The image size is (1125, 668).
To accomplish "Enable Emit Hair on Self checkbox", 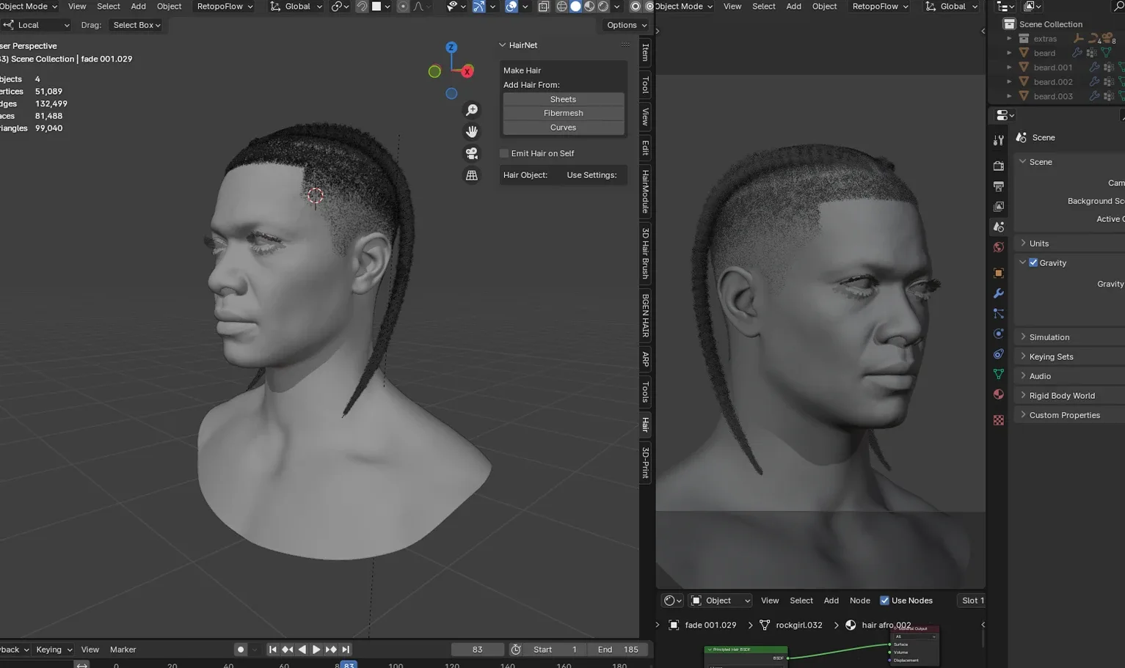I will [x=504, y=153].
